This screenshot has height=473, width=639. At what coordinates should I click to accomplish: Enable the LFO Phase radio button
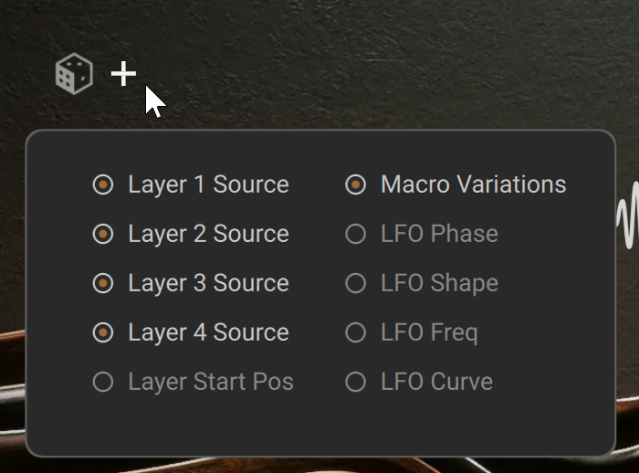coord(356,234)
